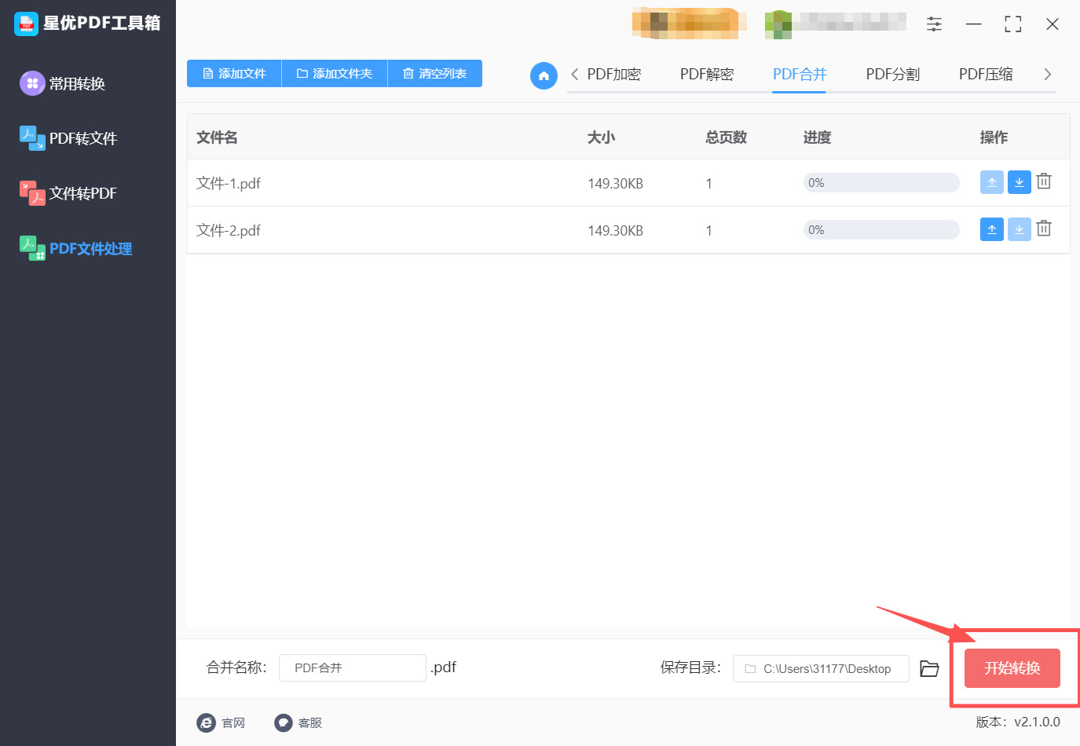Move 文件-1.pdf down in the list
Viewport: 1080px width, 746px height.
[x=1019, y=181]
